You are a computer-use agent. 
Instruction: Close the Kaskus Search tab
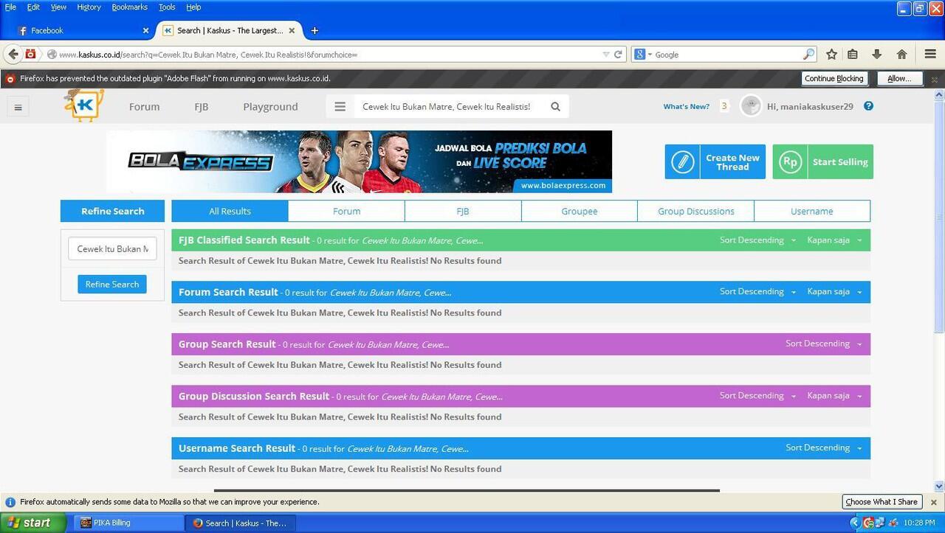[292, 30]
